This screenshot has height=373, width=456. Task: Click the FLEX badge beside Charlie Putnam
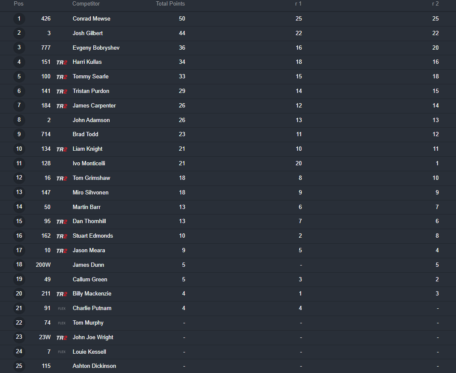62,308
